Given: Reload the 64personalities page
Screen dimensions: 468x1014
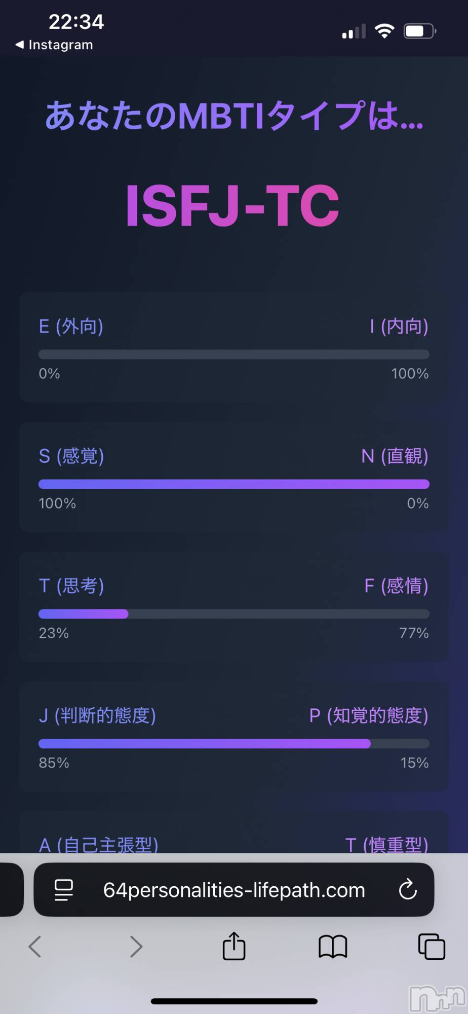Looking at the screenshot, I should click(408, 891).
